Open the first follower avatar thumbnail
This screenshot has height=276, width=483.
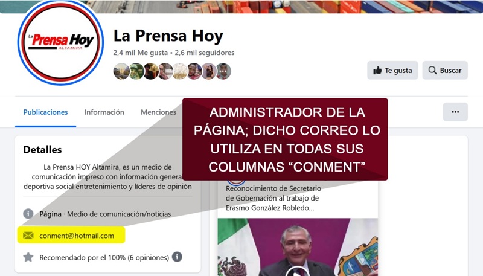(x=121, y=71)
